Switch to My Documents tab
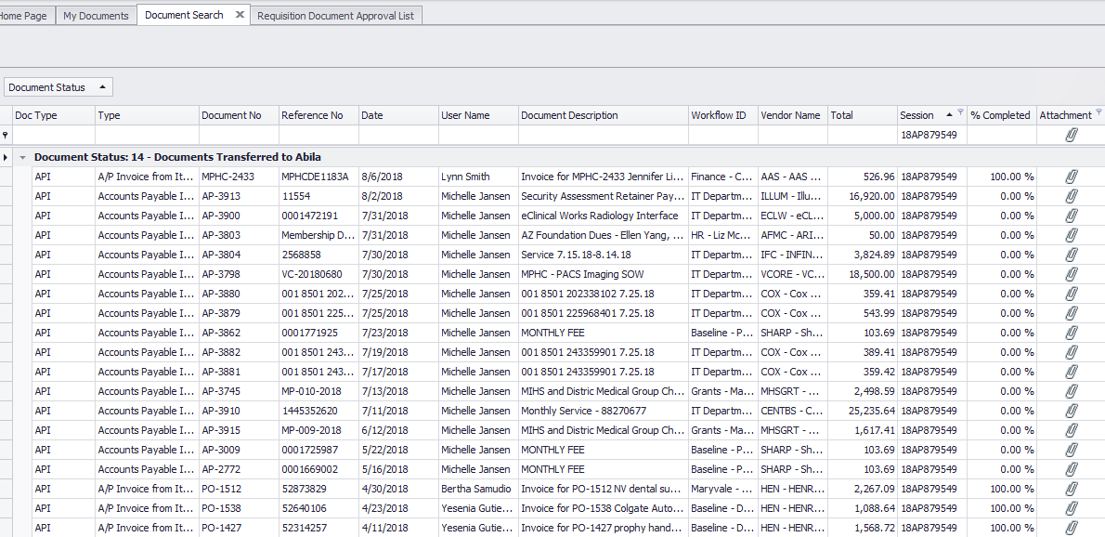The image size is (1105, 537). 96,16
